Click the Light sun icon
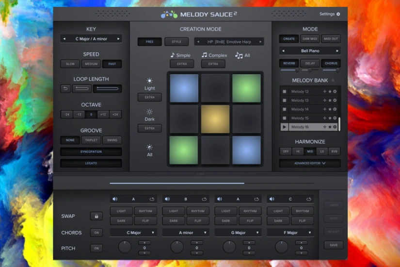 point(149,81)
